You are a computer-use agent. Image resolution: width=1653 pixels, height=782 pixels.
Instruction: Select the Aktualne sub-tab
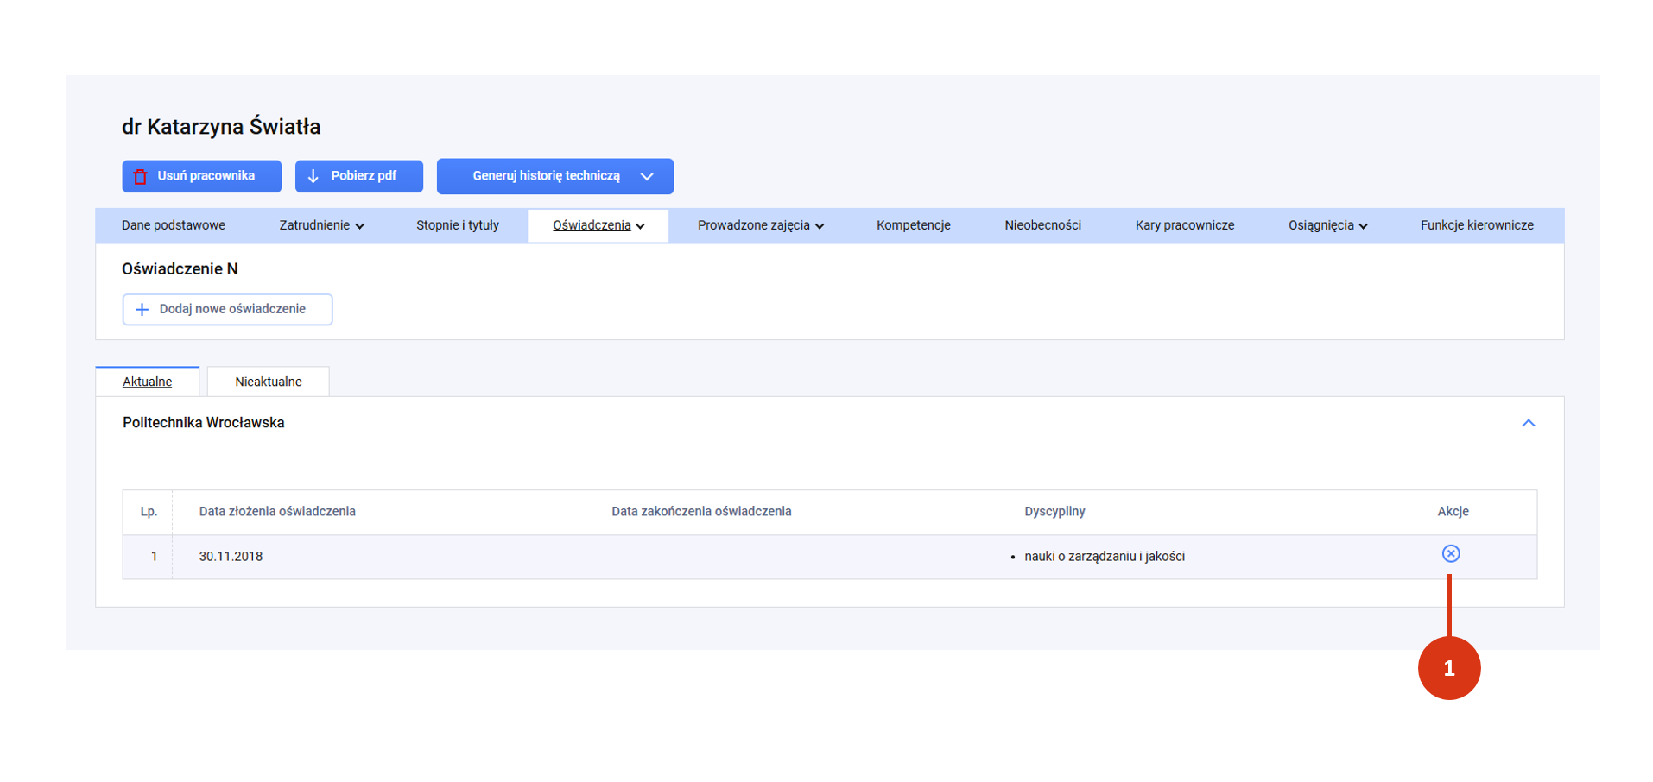coord(148,382)
